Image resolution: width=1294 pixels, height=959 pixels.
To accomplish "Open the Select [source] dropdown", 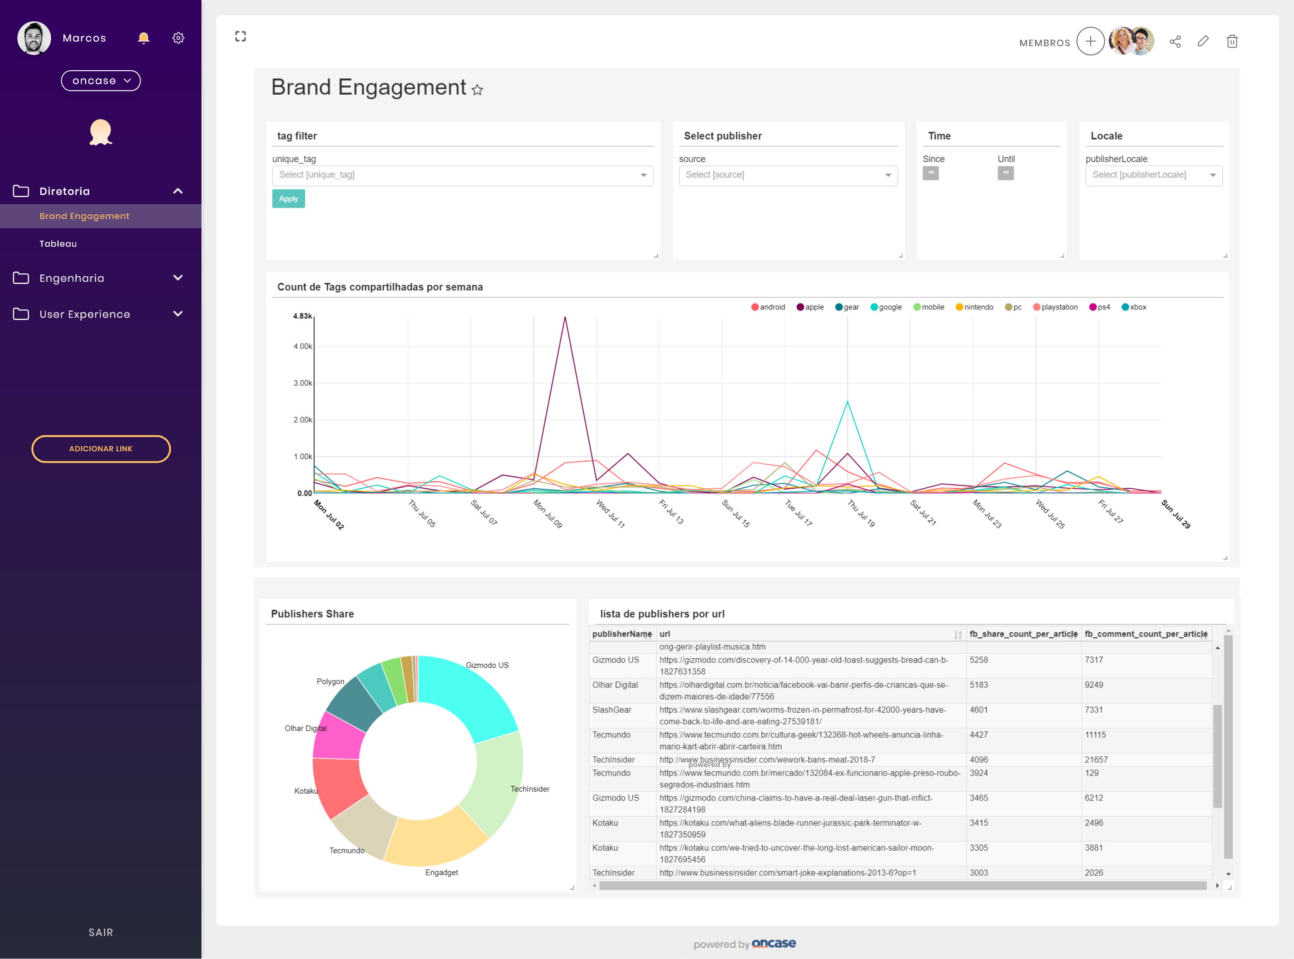I will click(x=788, y=176).
